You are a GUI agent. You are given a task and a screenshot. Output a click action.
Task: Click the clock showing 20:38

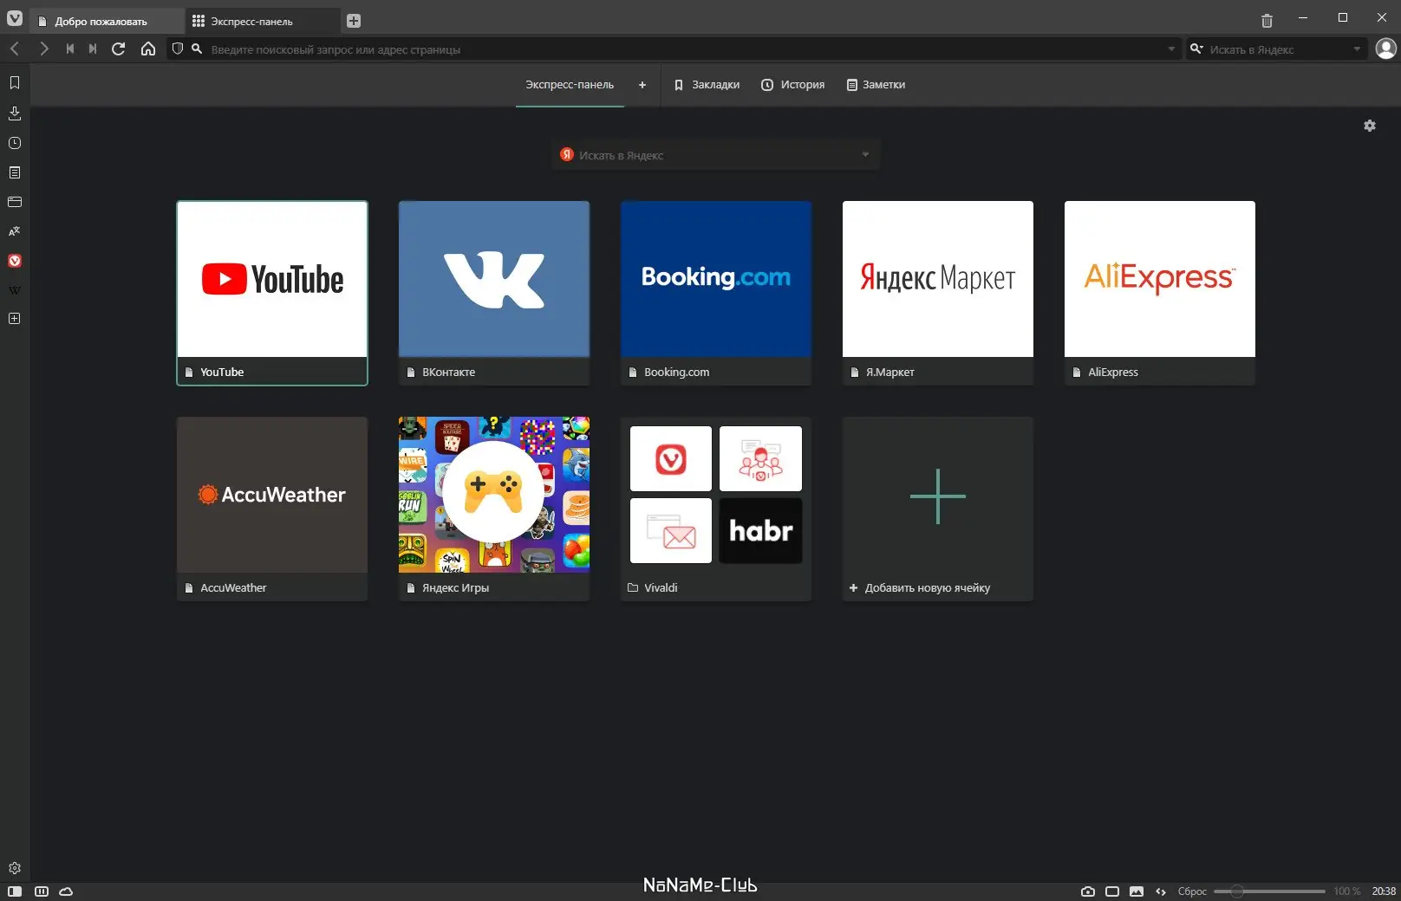click(x=1384, y=891)
